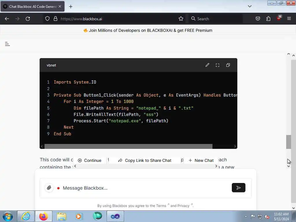296x222 pixels.
Task: Click the chat scroll down arrow
Action: click(288, 166)
